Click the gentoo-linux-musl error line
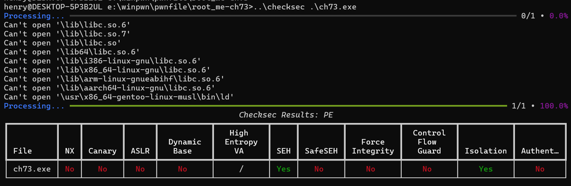 pos(119,97)
